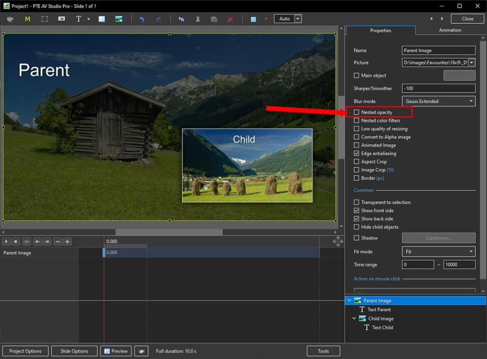The height and width of the screenshot is (359, 487).
Task: Click the blue Undo arrow
Action: tap(142, 19)
